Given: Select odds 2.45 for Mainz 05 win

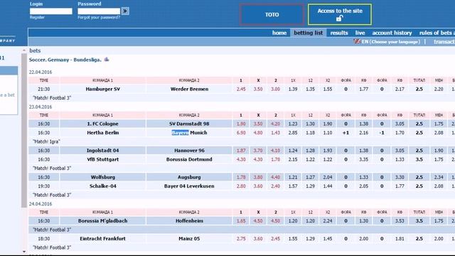Looking at the screenshot, I should tap(275, 239).
